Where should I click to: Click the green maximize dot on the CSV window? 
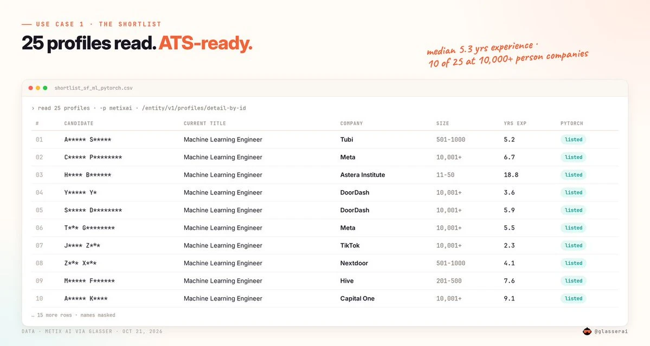[x=45, y=88]
